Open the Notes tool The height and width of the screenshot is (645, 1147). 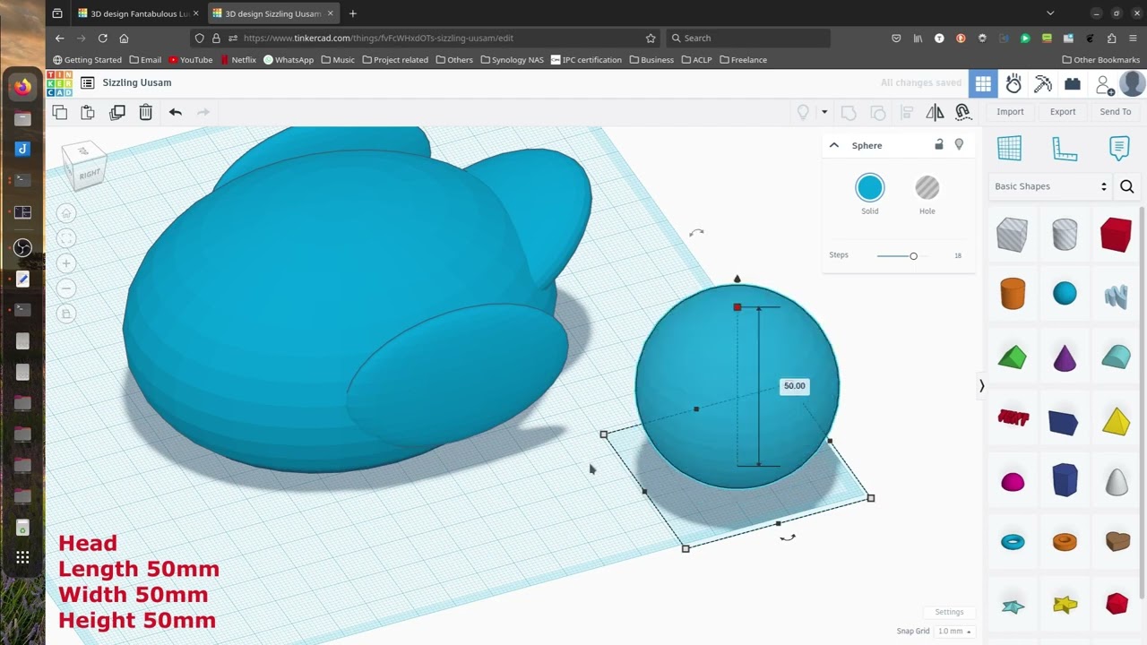coord(1119,149)
